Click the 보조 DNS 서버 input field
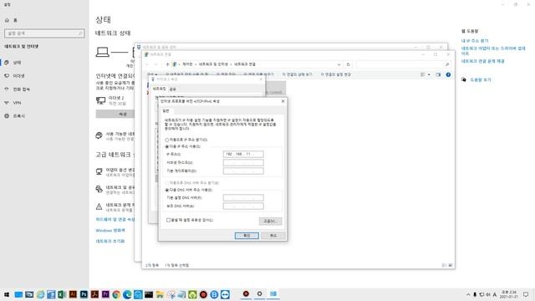Viewport: 535px width, 301px height. tap(243, 207)
